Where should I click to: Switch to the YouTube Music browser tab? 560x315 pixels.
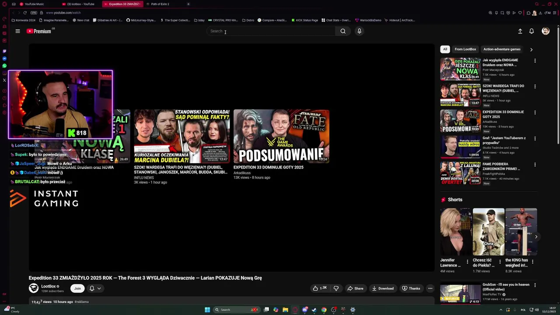[34, 4]
